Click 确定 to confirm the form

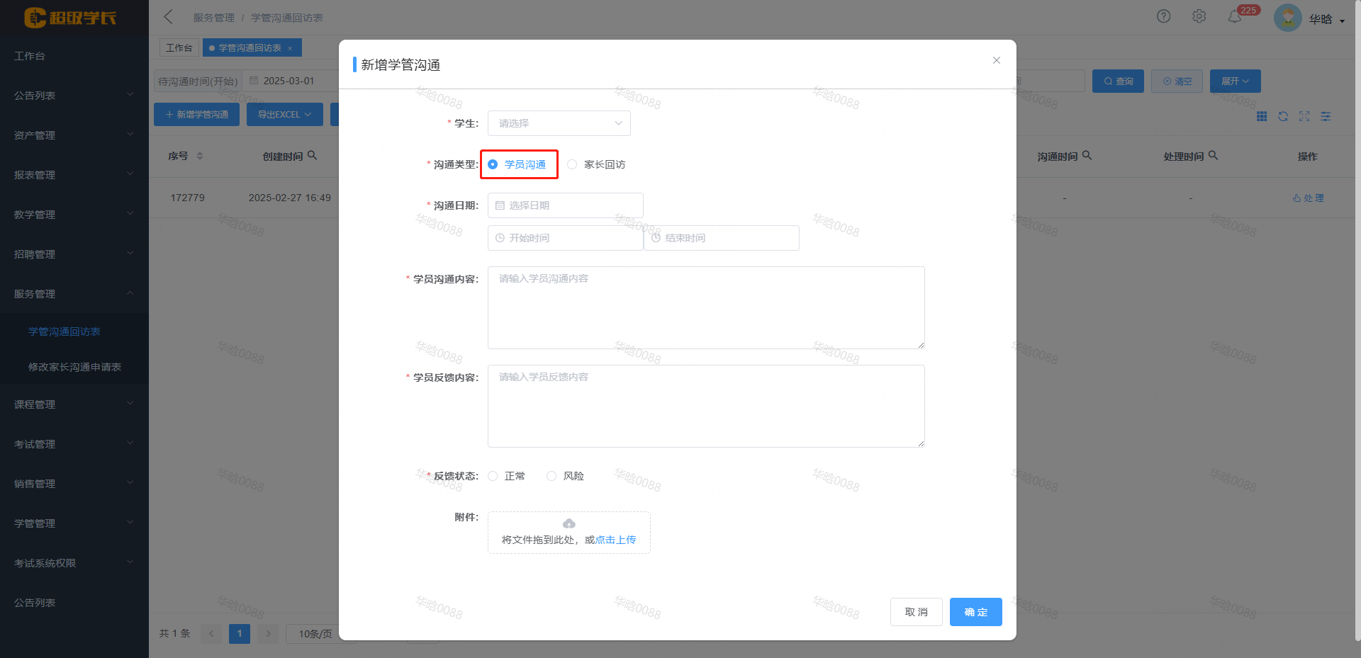tap(975, 612)
